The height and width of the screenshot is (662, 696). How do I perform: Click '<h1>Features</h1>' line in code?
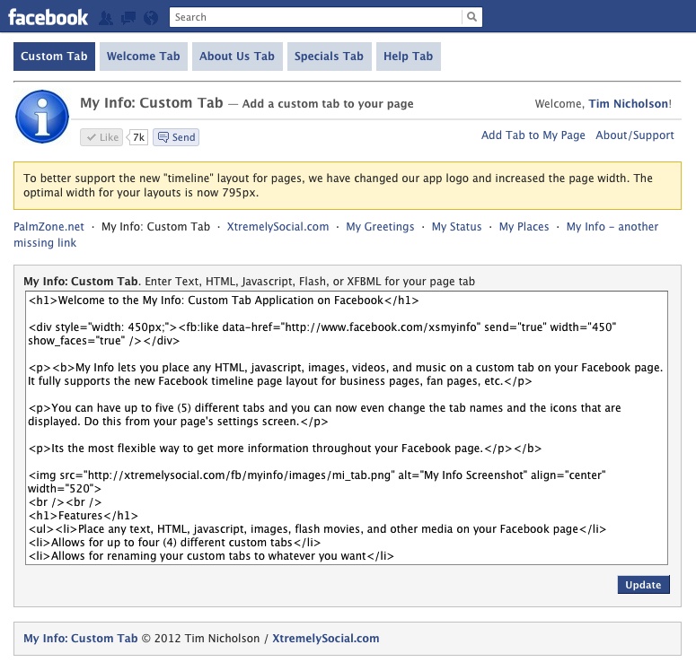pos(83,516)
